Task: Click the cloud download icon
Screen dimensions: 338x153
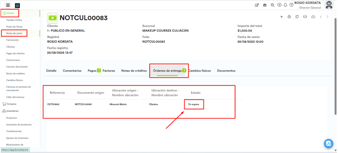Action: (313, 17)
